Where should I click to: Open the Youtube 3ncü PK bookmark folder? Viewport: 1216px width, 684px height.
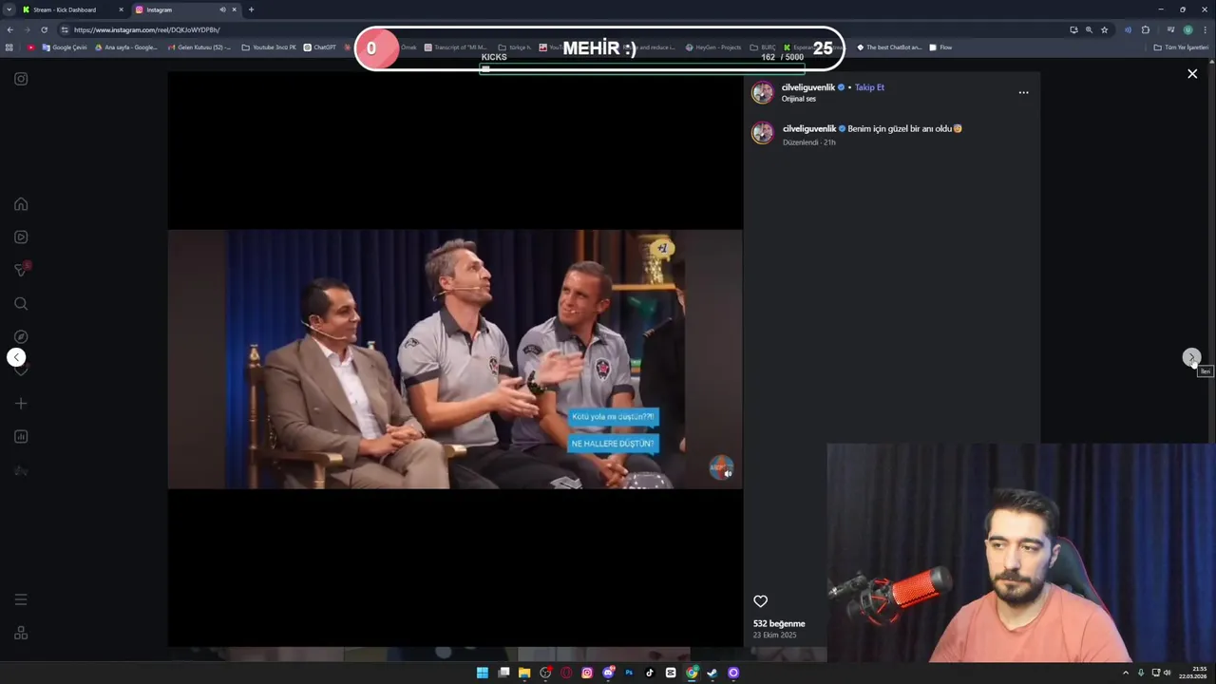(270, 47)
